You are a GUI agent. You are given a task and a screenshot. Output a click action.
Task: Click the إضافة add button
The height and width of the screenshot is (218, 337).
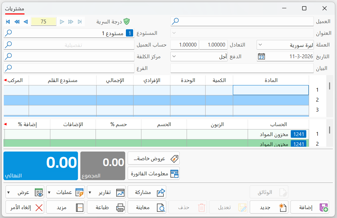point(310,207)
